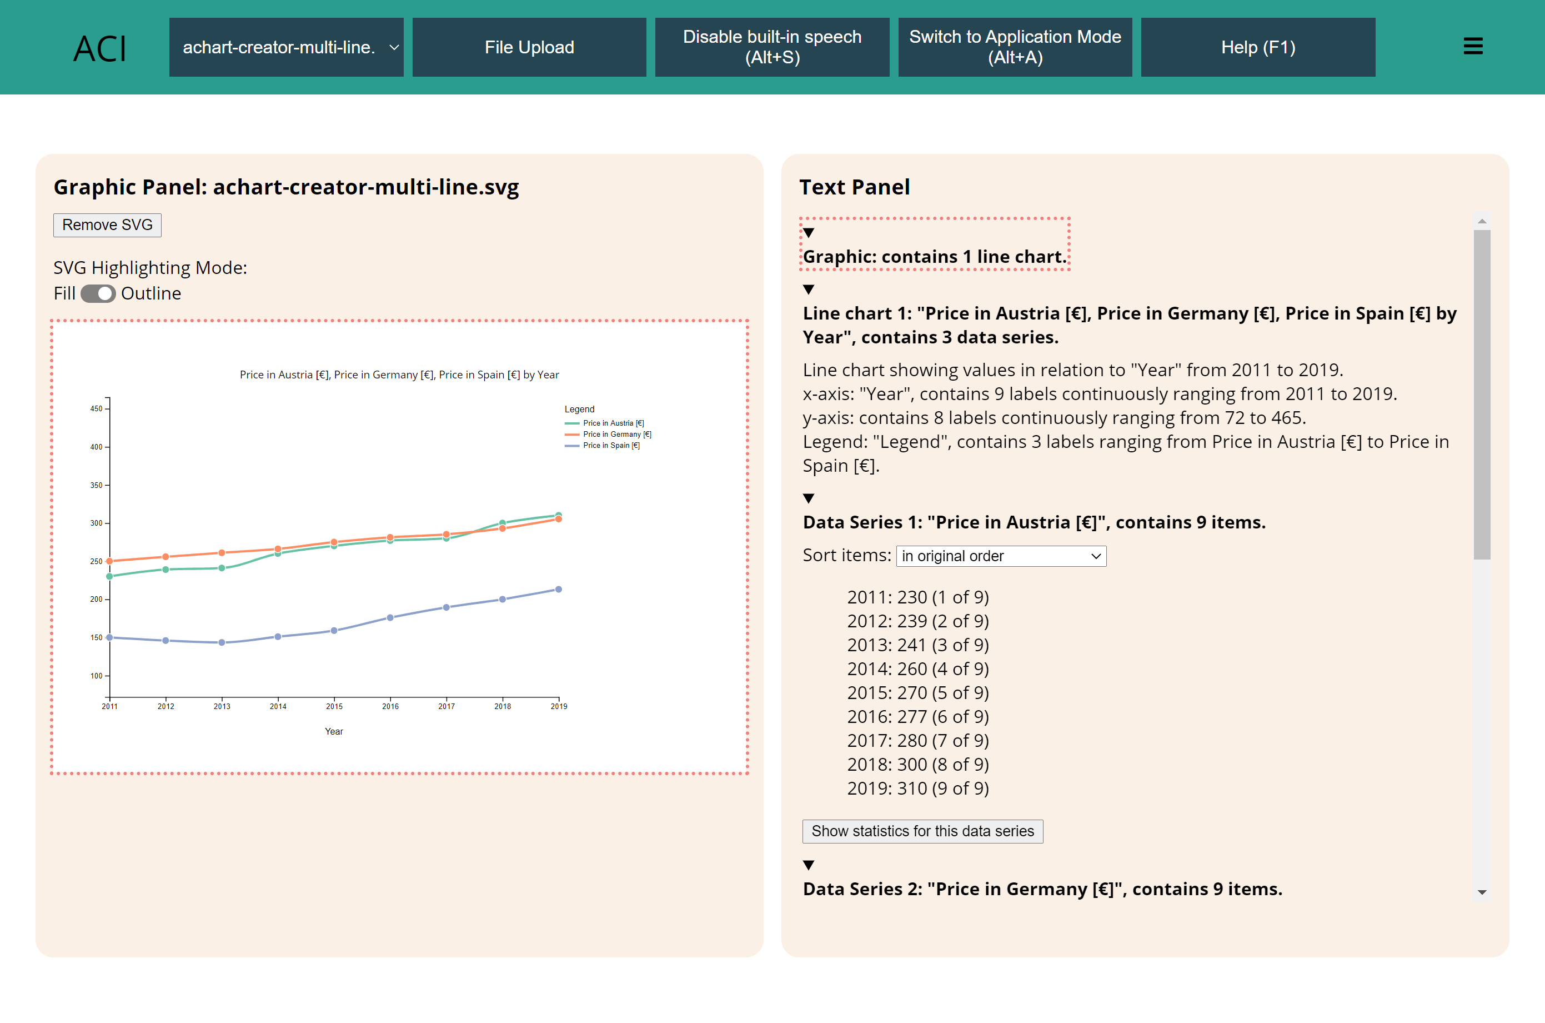Click Price in Germany legend color swatch
This screenshot has width=1545, height=1023.
point(571,435)
